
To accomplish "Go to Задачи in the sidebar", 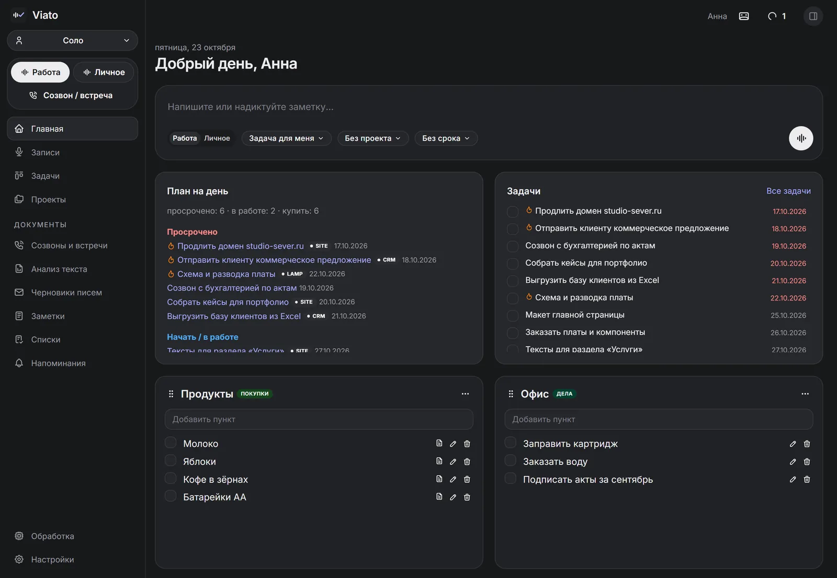I will 73,176.
